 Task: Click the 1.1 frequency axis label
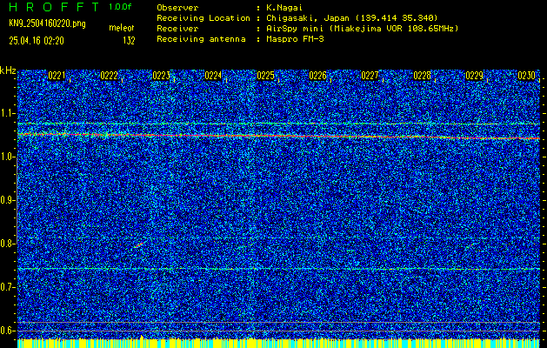tap(7, 113)
